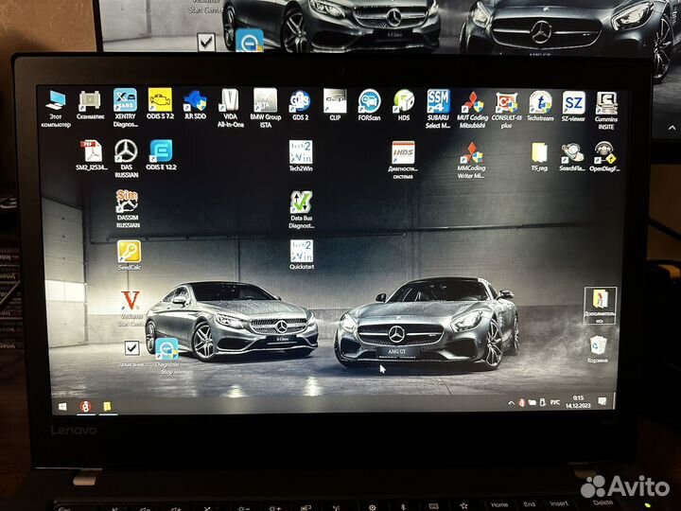This screenshot has width=681, height=511.
Task: Open XENTRY Diagnostics shortcut
Action: click(125, 108)
